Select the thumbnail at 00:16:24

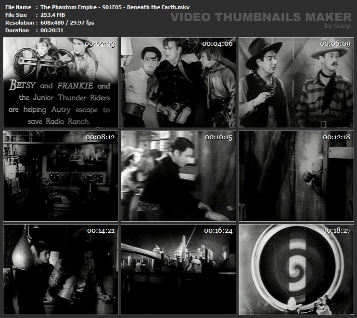click(178, 269)
